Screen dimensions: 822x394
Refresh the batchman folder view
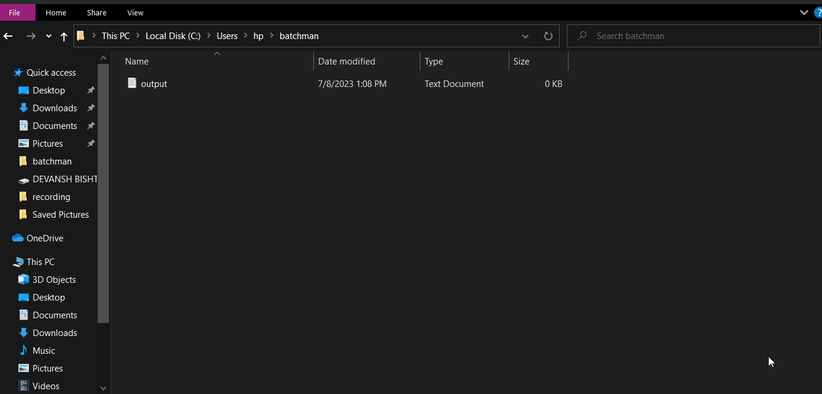pyautogui.click(x=548, y=36)
